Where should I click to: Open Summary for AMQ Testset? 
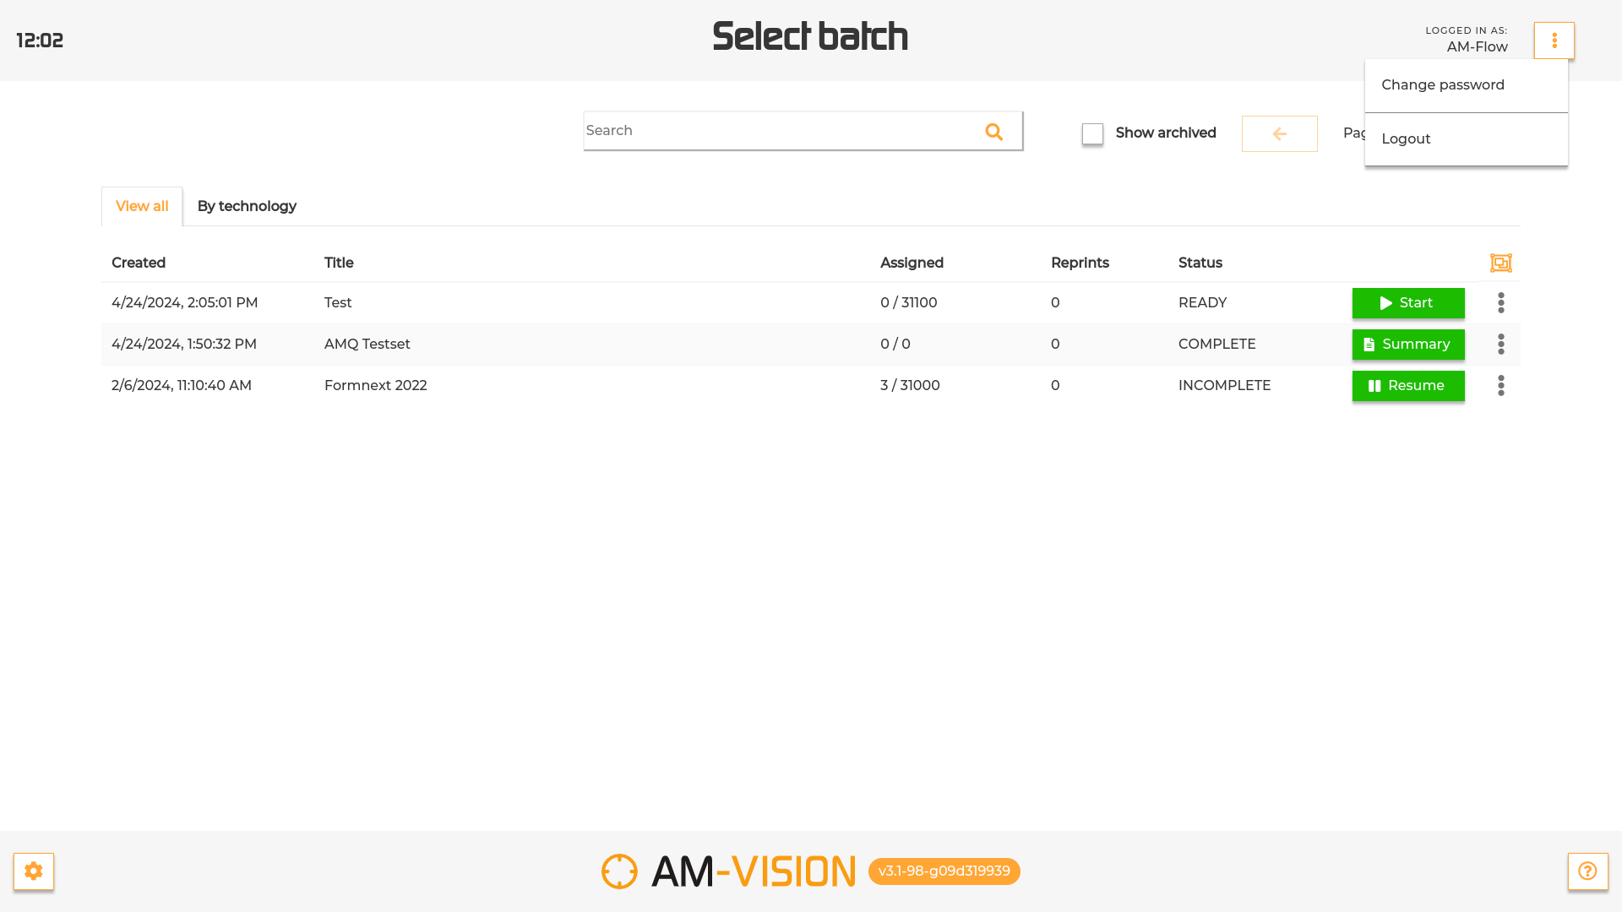1407,344
